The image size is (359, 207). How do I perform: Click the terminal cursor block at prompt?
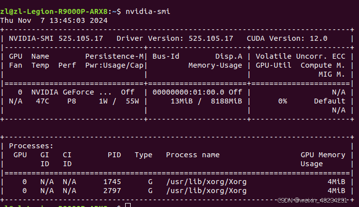pos(128,205)
